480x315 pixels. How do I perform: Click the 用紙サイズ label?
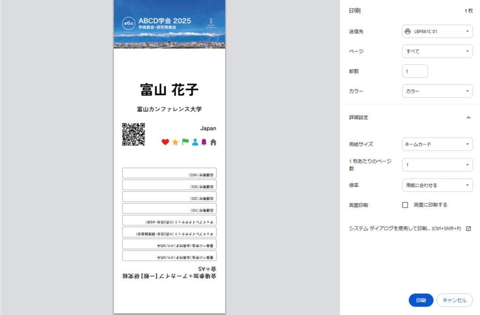(361, 144)
